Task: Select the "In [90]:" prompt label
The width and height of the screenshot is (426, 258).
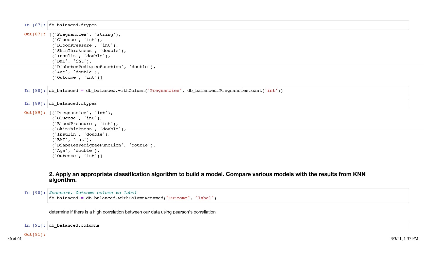Action: click(35, 193)
